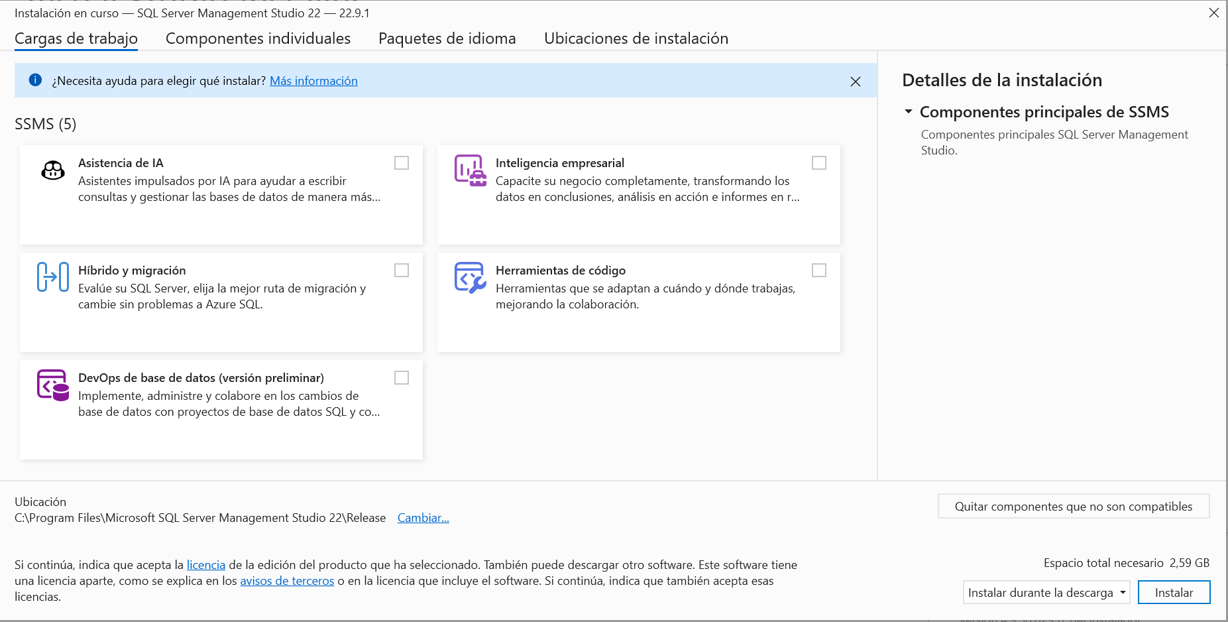Click the Asistencia de IA title
This screenshot has height=622, width=1228.
(121, 163)
